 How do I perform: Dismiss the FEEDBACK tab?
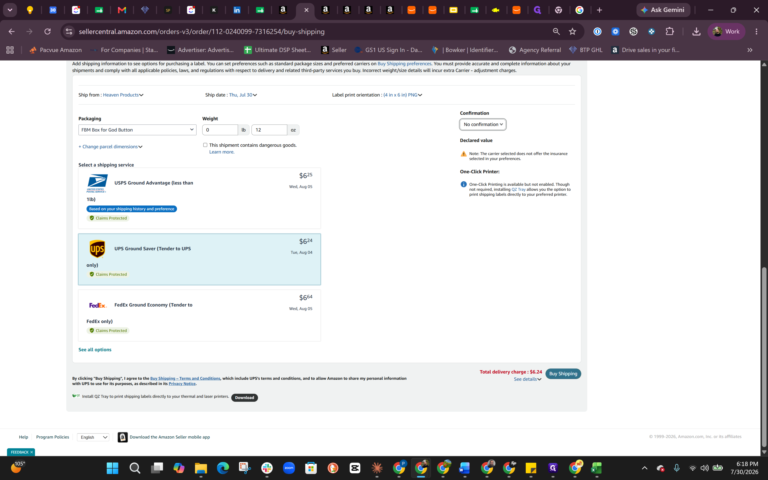(31, 452)
